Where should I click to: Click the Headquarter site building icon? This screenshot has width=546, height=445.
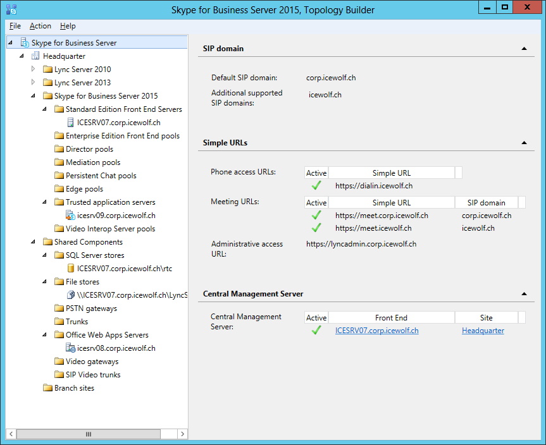(35, 56)
